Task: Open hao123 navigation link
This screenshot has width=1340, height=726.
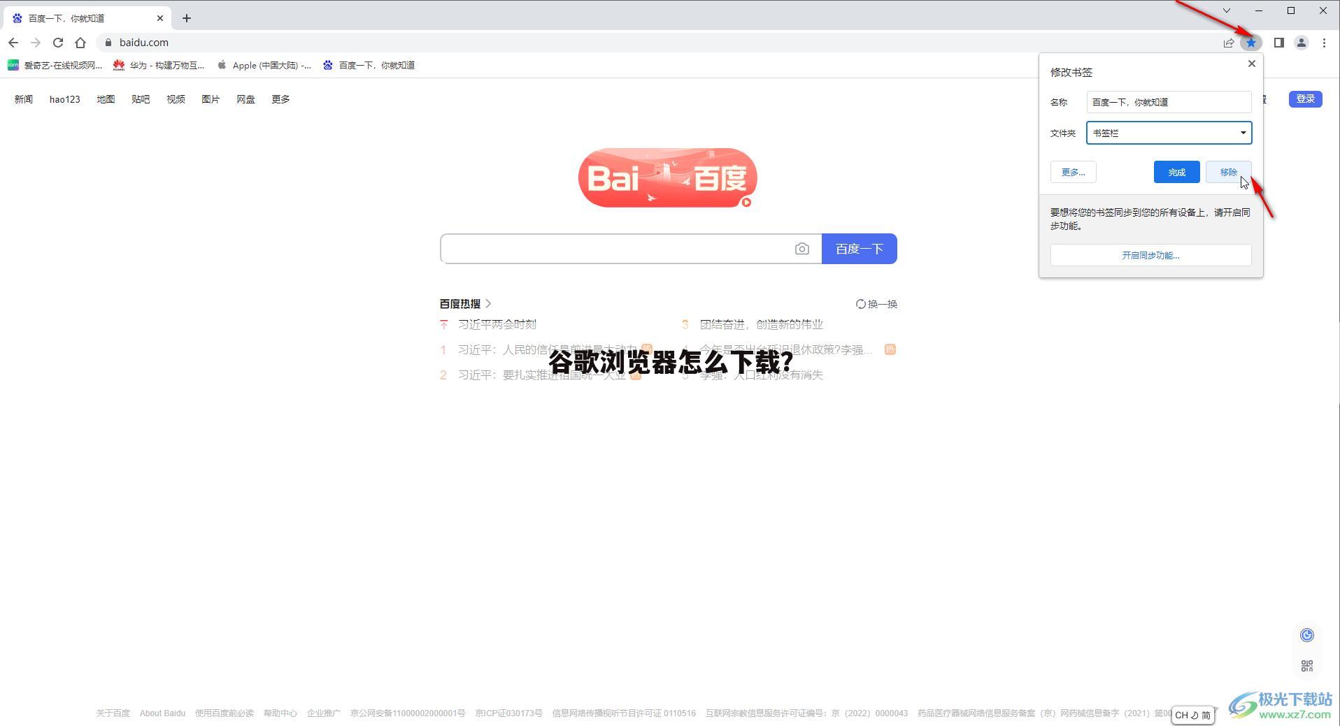Action: [x=65, y=99]
